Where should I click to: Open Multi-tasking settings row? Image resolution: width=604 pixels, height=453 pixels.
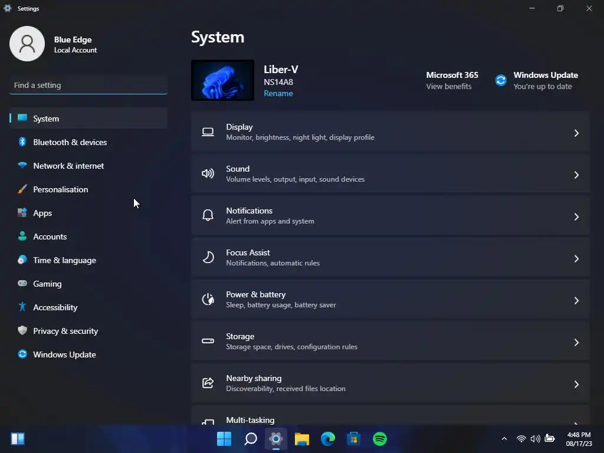390,415
